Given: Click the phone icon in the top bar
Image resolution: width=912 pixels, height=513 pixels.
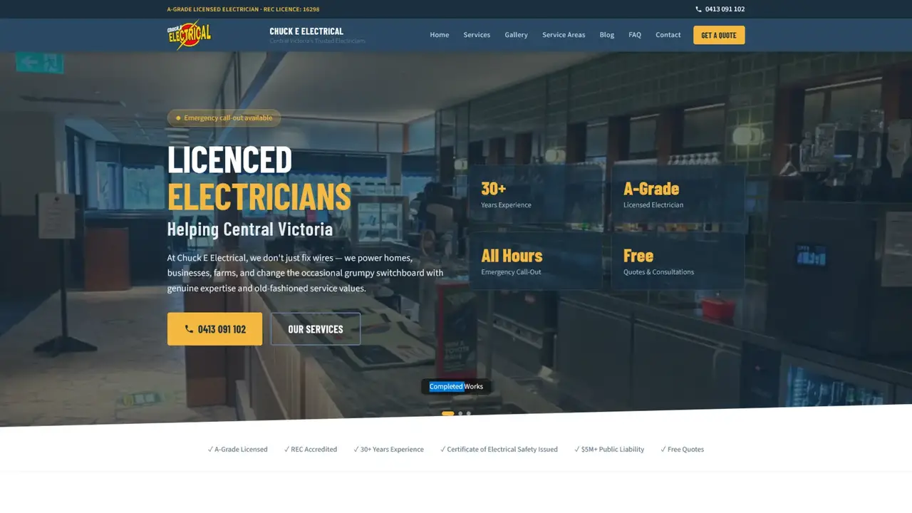Looking at the screenshot, I should point(698,9).
